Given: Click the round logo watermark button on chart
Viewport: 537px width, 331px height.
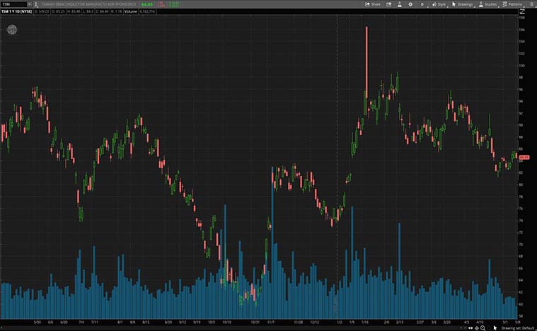Looking at the screenshot, I should (12, 30).
